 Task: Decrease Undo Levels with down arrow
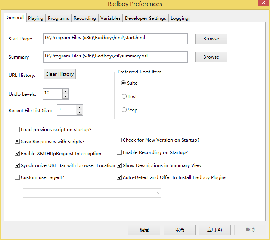65,96
